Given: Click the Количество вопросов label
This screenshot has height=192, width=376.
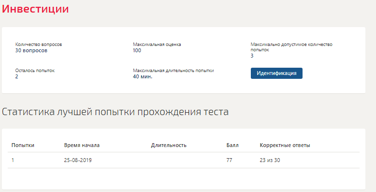Looking at the screenshot, I should click(x=39, y=44).
